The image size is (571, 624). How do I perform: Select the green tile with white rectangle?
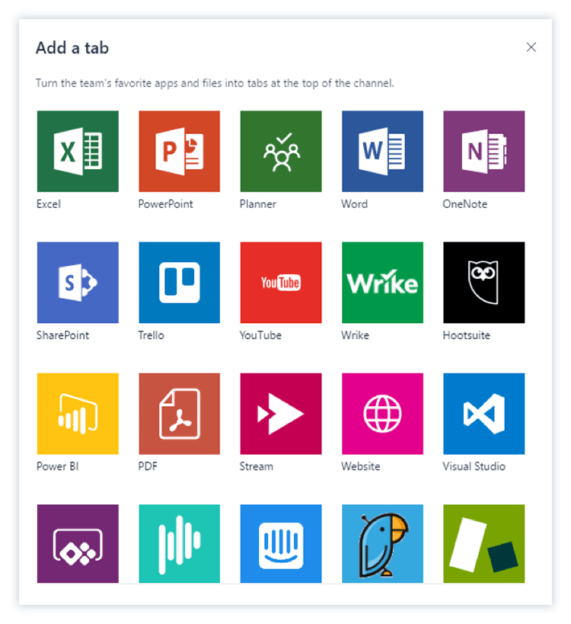pyautogui.click(x=484, y=543)
